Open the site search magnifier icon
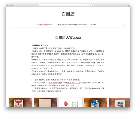 coord(124,25)
